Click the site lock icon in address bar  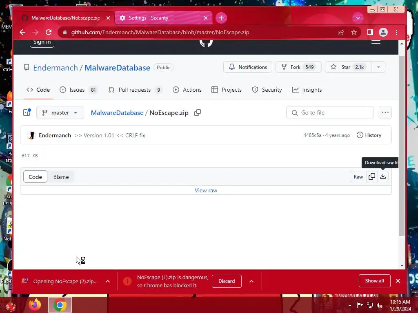[65, 32]
